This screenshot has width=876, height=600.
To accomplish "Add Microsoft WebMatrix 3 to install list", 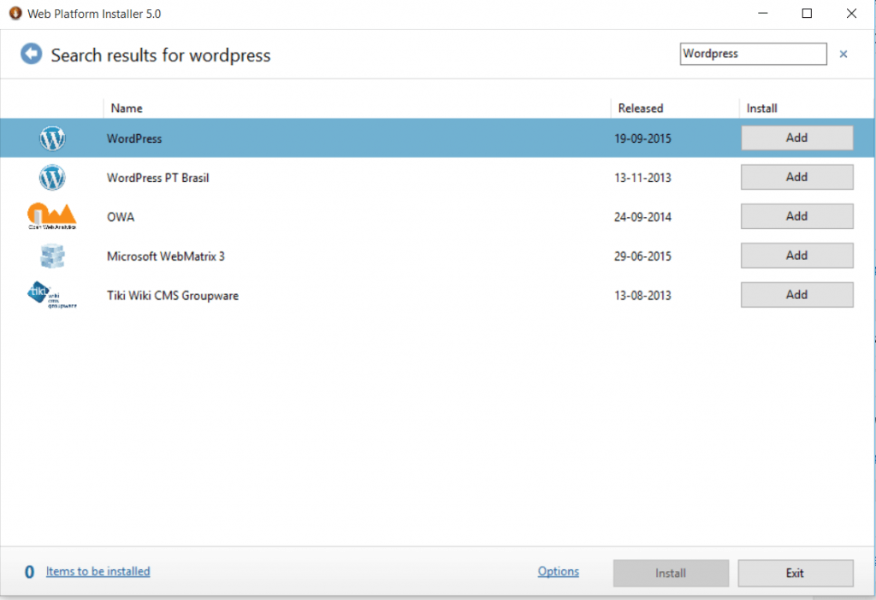I will (x=796, y=255).
